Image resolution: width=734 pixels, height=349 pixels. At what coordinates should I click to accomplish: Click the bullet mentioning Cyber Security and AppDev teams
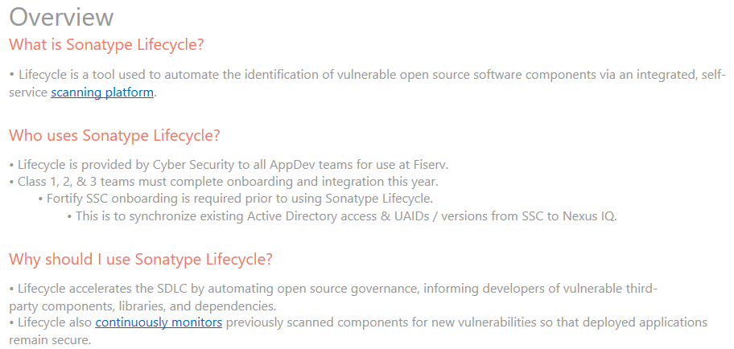228,164
